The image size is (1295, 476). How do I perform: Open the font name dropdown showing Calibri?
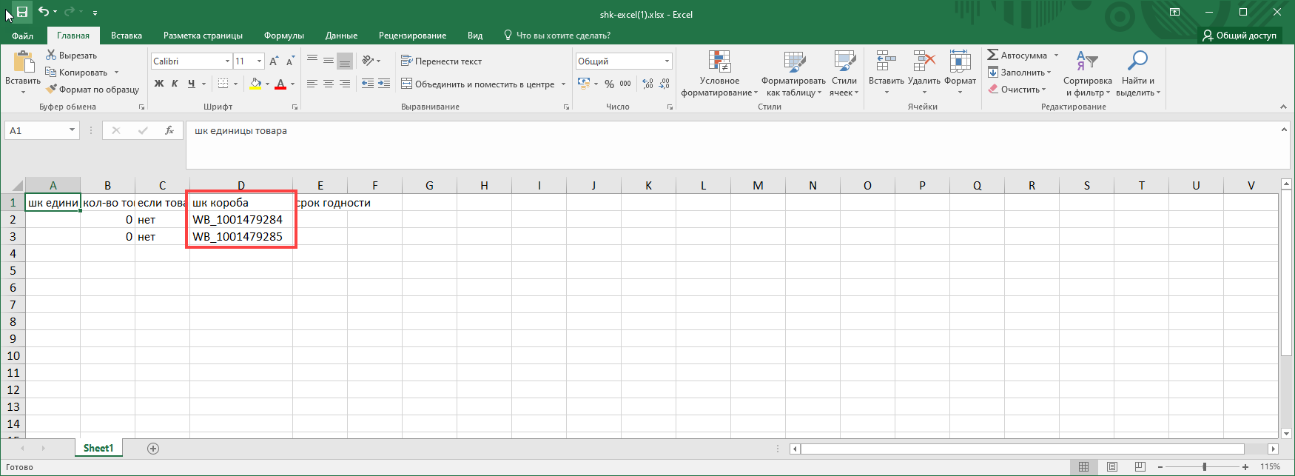click(227, 61)
